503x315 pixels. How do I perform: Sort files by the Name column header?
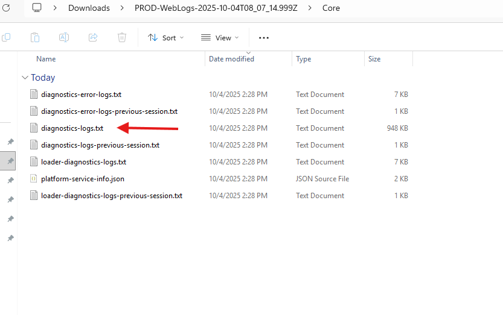click(x=46, y=59)
